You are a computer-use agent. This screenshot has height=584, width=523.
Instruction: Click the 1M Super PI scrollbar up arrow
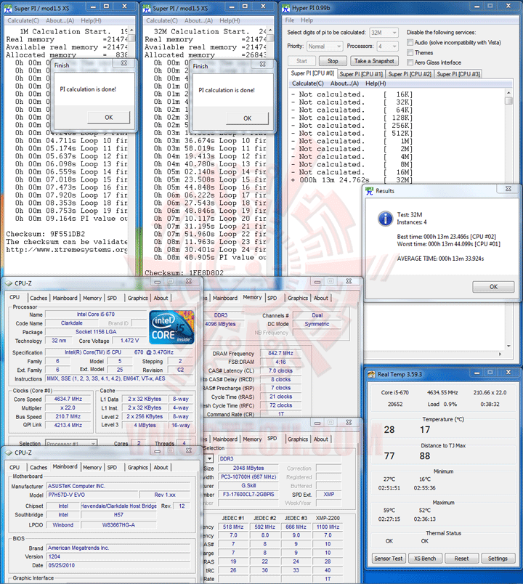[131, 31]
